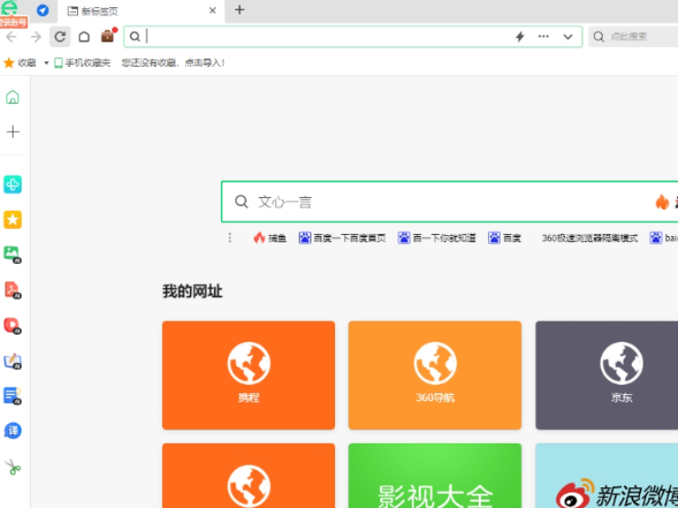Image resolution: width=678 pixels, height=508 pixels.
Task: Click the 我的网址 heading
Action: (x=193, y=291)
